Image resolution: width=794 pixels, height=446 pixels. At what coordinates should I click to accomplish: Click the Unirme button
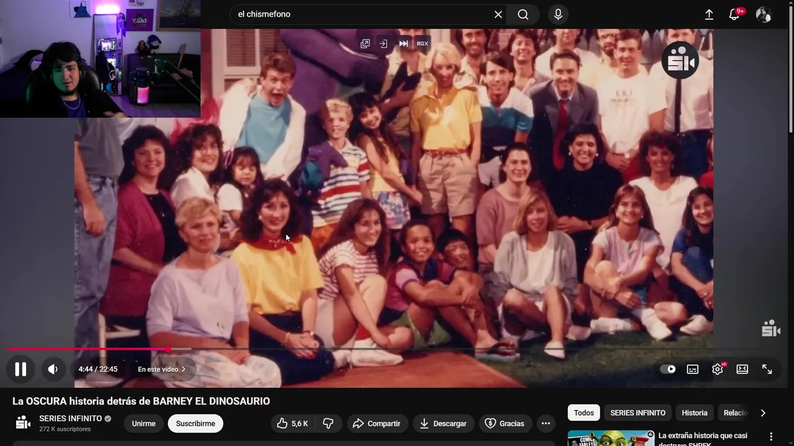[144, 424]
